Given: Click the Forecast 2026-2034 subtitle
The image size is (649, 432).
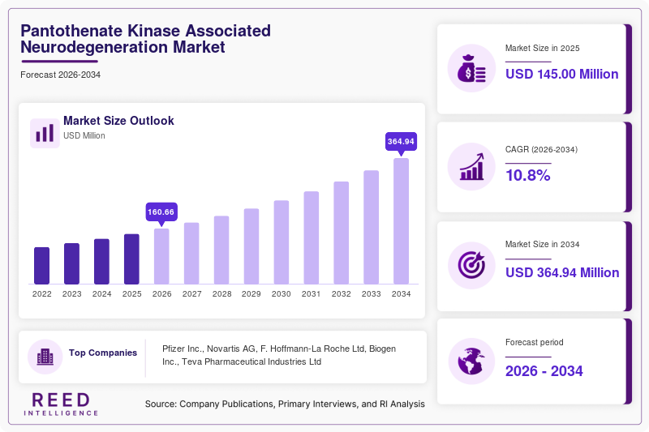Looking at the screenshot, I should (x=60, y=75).
